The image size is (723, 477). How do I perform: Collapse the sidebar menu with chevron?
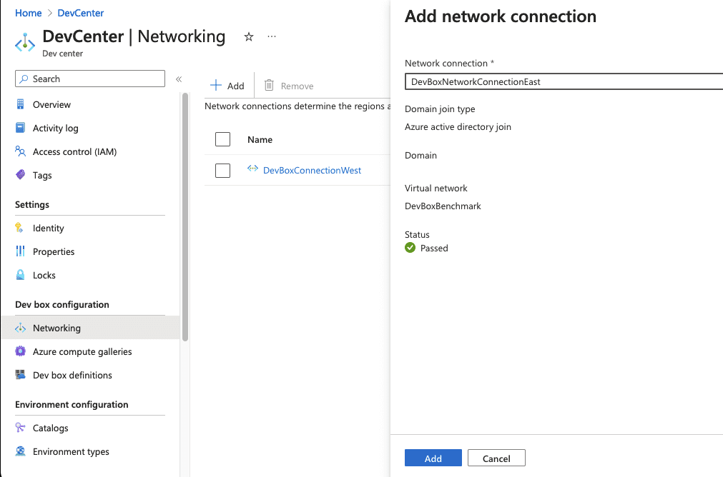[x=179, y=79]
